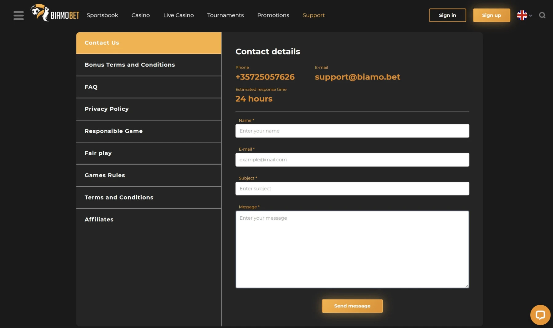Focus the E-mail input field
The height and width of the screenshot is (328, 553).
[352, 160]
